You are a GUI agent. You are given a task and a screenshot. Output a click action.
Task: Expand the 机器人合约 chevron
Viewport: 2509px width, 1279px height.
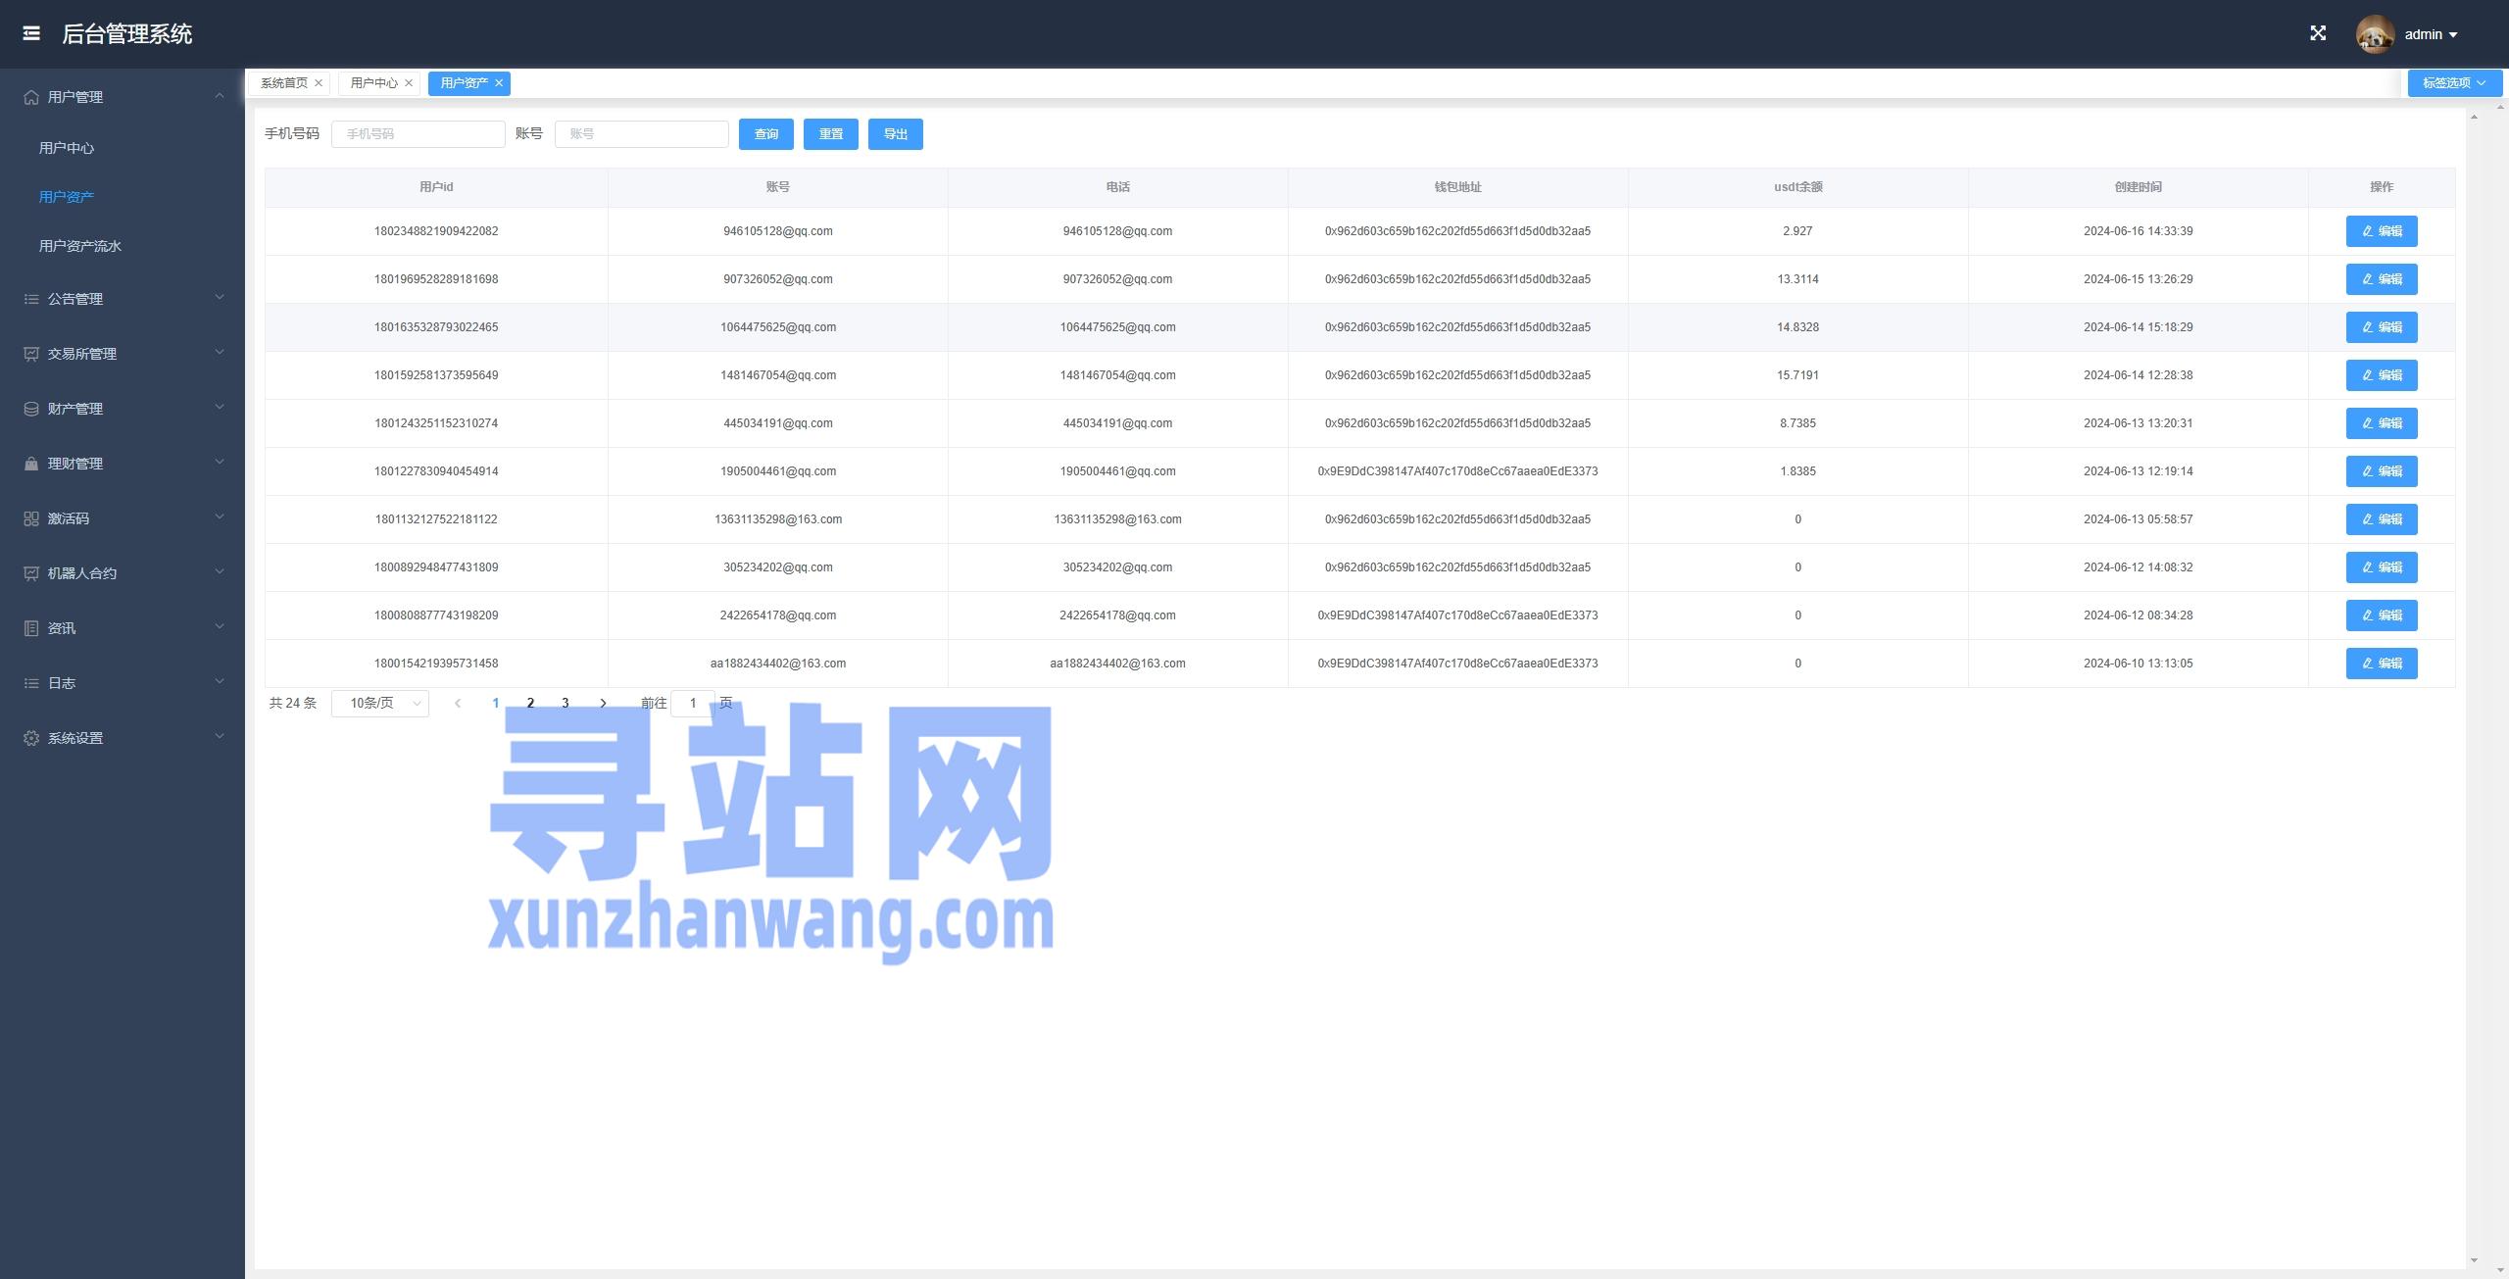(x=220, y=572)
